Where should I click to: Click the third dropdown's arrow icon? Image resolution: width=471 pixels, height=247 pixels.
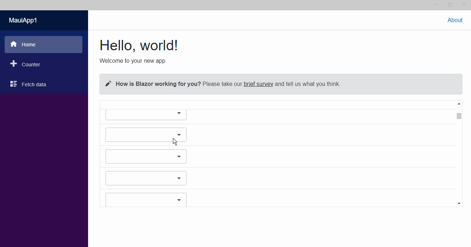[x=179, y=156]
